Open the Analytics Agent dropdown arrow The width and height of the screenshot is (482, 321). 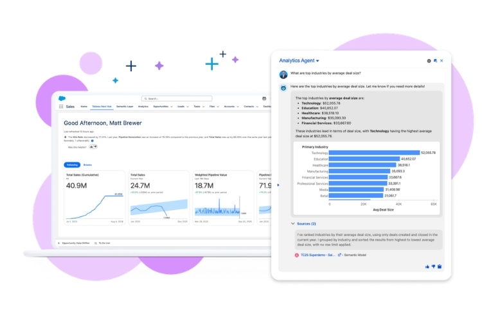click(317, 61)
